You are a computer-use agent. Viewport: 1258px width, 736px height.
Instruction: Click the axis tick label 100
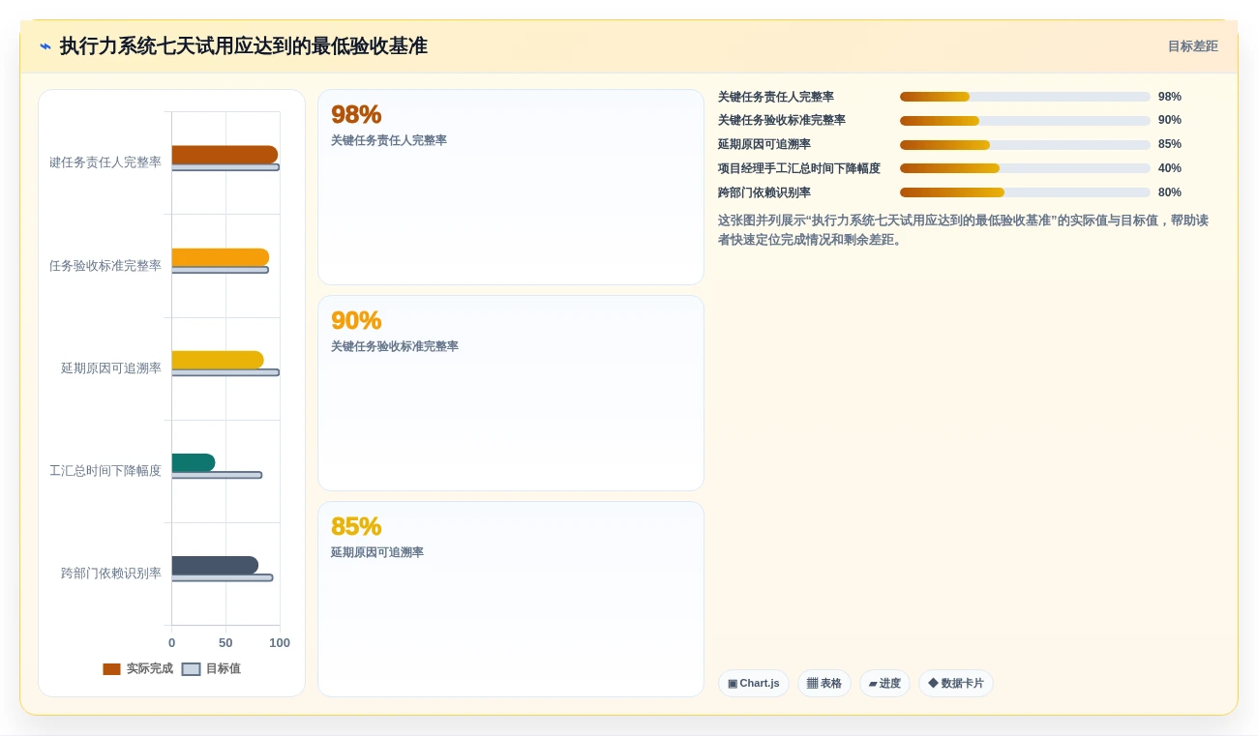click(280, 643)
